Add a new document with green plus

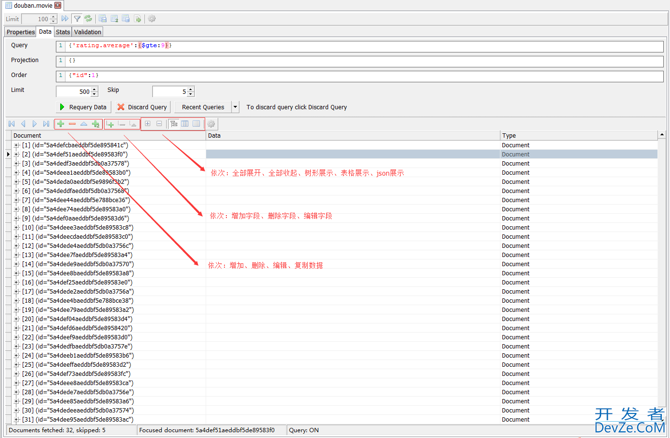[x=61, y=124]
